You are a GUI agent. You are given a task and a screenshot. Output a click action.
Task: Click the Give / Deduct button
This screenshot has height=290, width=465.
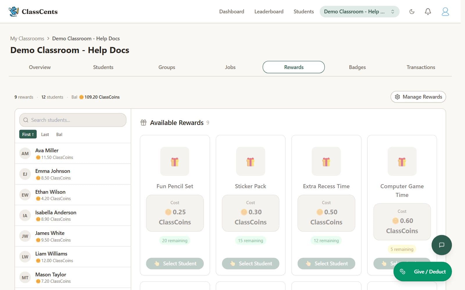423,271
